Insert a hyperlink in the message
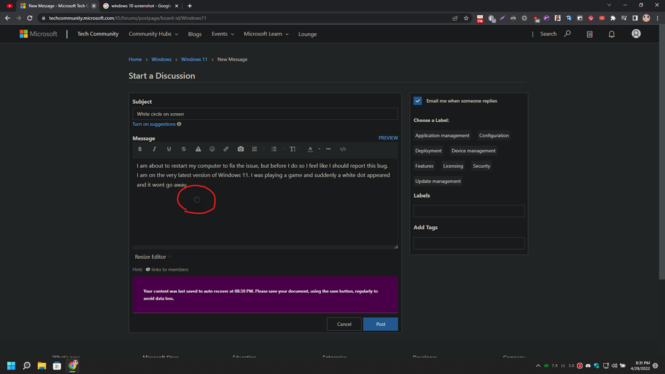665x374 pixels. coord(226,149)
